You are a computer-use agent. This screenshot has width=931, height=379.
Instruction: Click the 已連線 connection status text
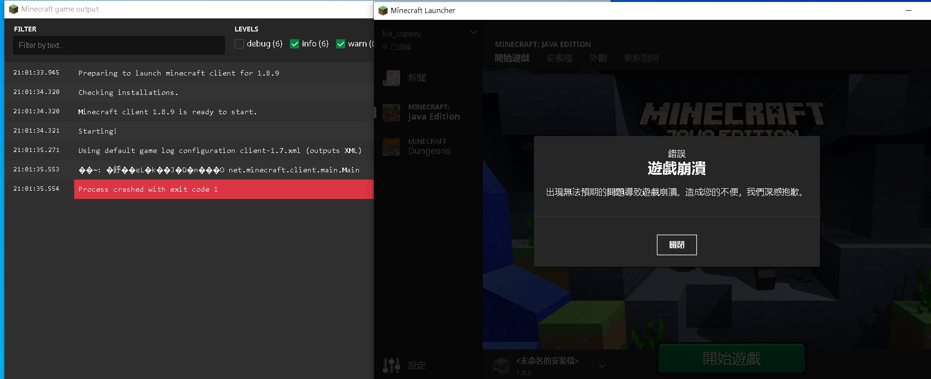401,46
